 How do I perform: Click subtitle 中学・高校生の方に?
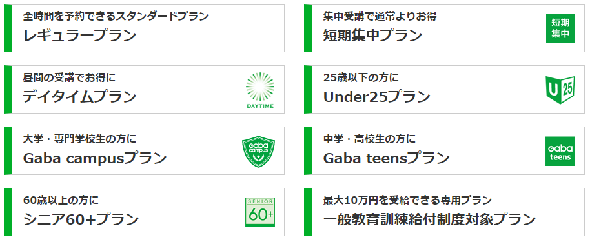click(369, 139)
